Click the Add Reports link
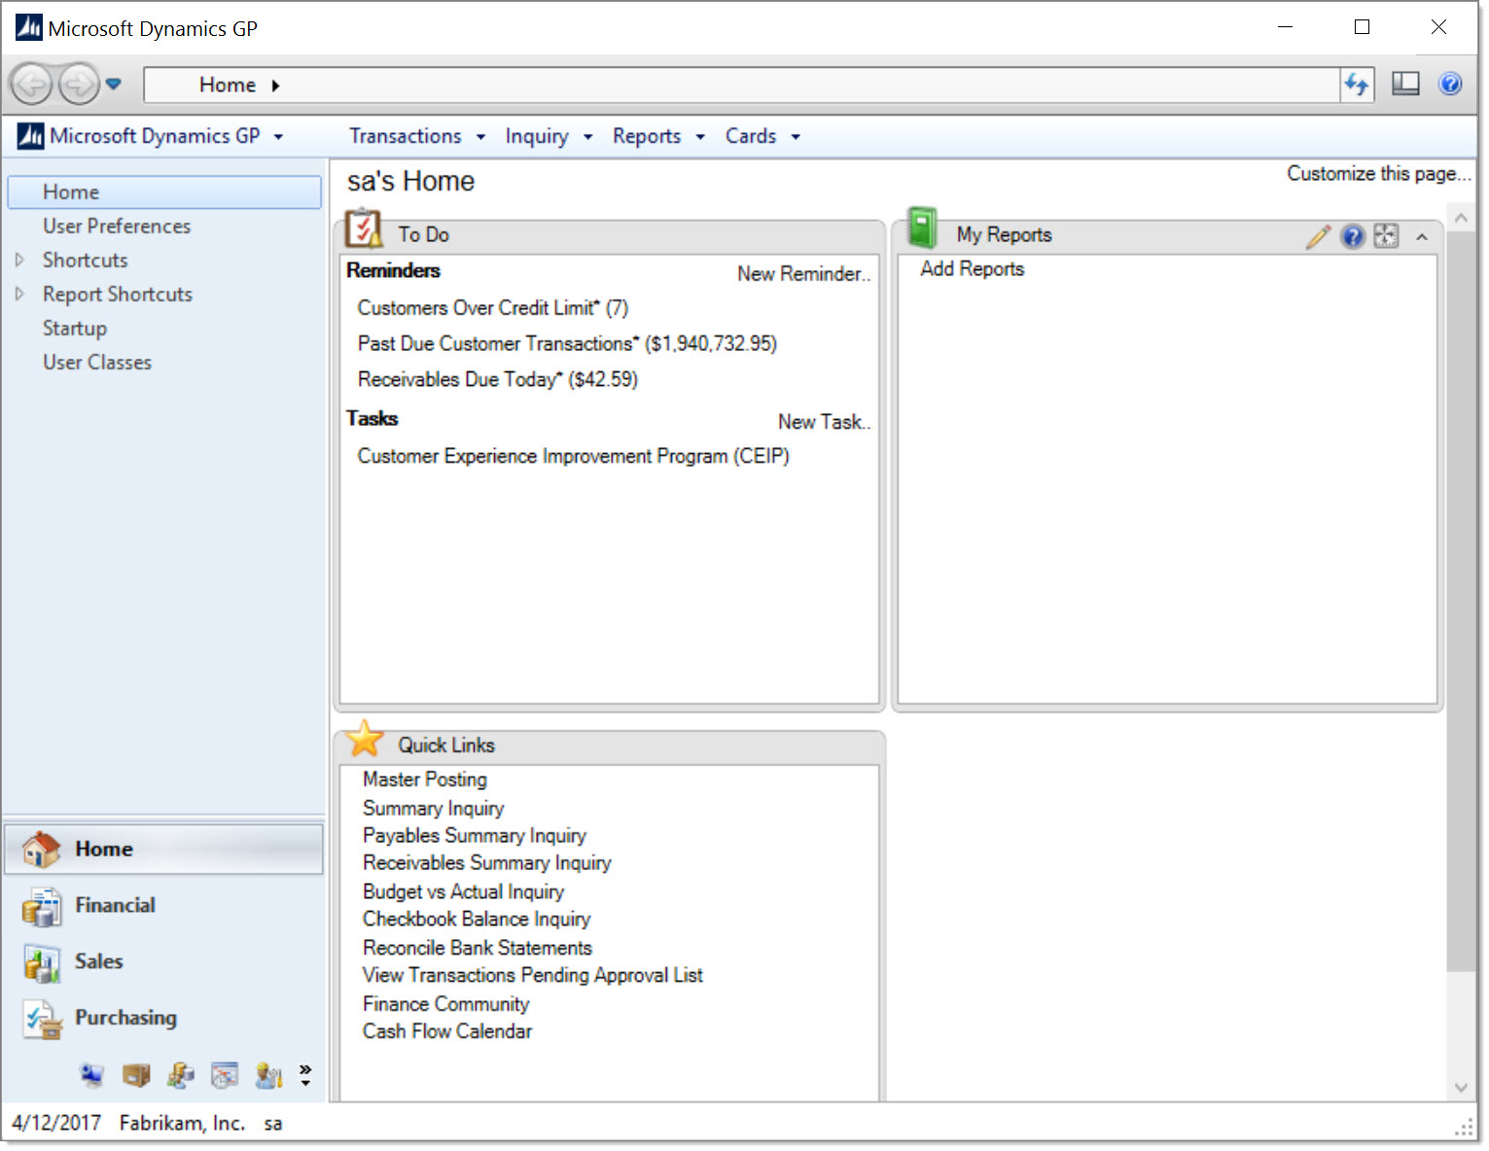1489x1151 pixels. (973, 268)
